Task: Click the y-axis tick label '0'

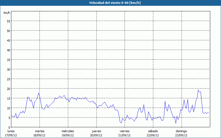Action: pyautogui.click(x=9, y=127)
